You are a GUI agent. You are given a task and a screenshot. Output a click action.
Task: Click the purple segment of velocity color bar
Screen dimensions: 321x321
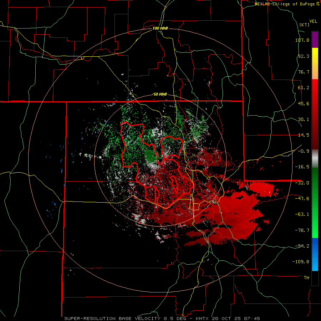(x=315, y=40)
